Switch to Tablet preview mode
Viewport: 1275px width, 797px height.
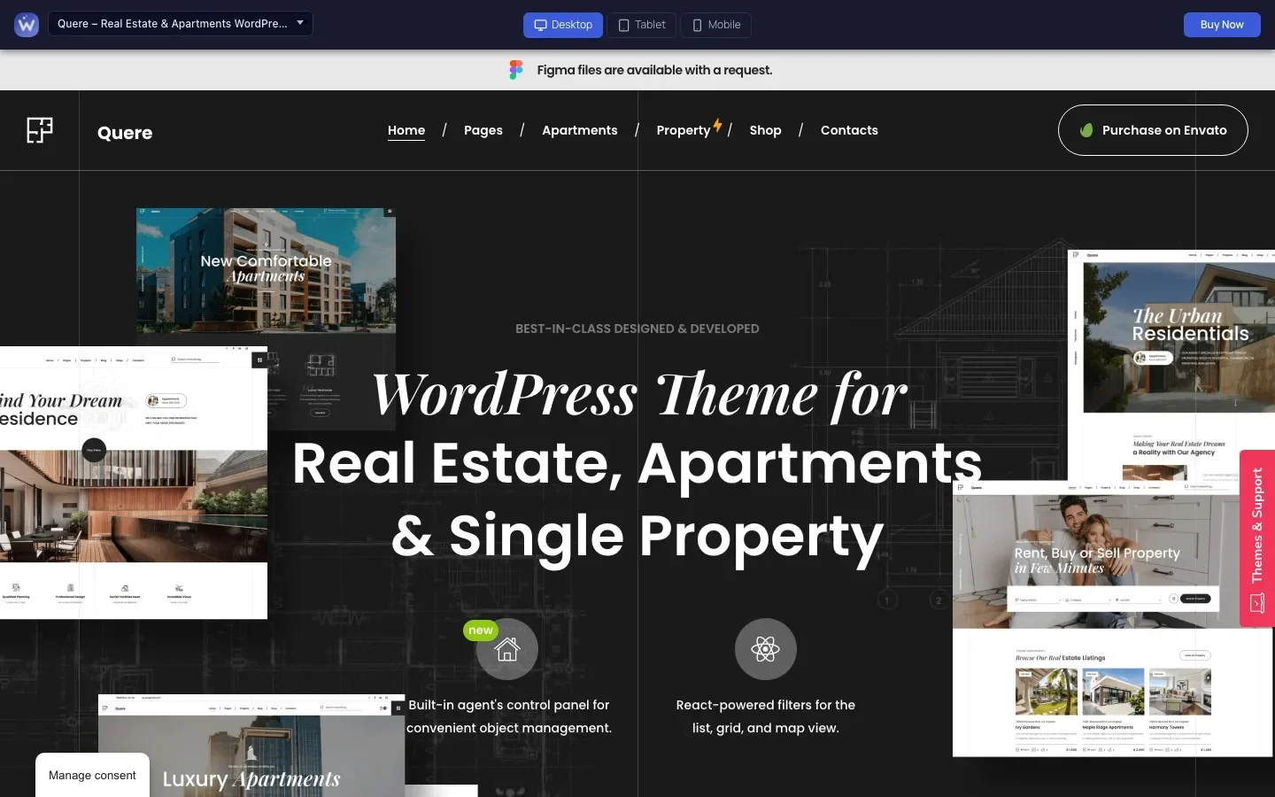tap(642, 25)
